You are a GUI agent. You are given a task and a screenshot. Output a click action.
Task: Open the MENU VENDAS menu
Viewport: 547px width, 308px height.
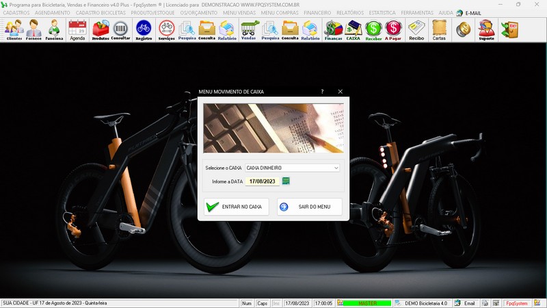tap(239, 12)
